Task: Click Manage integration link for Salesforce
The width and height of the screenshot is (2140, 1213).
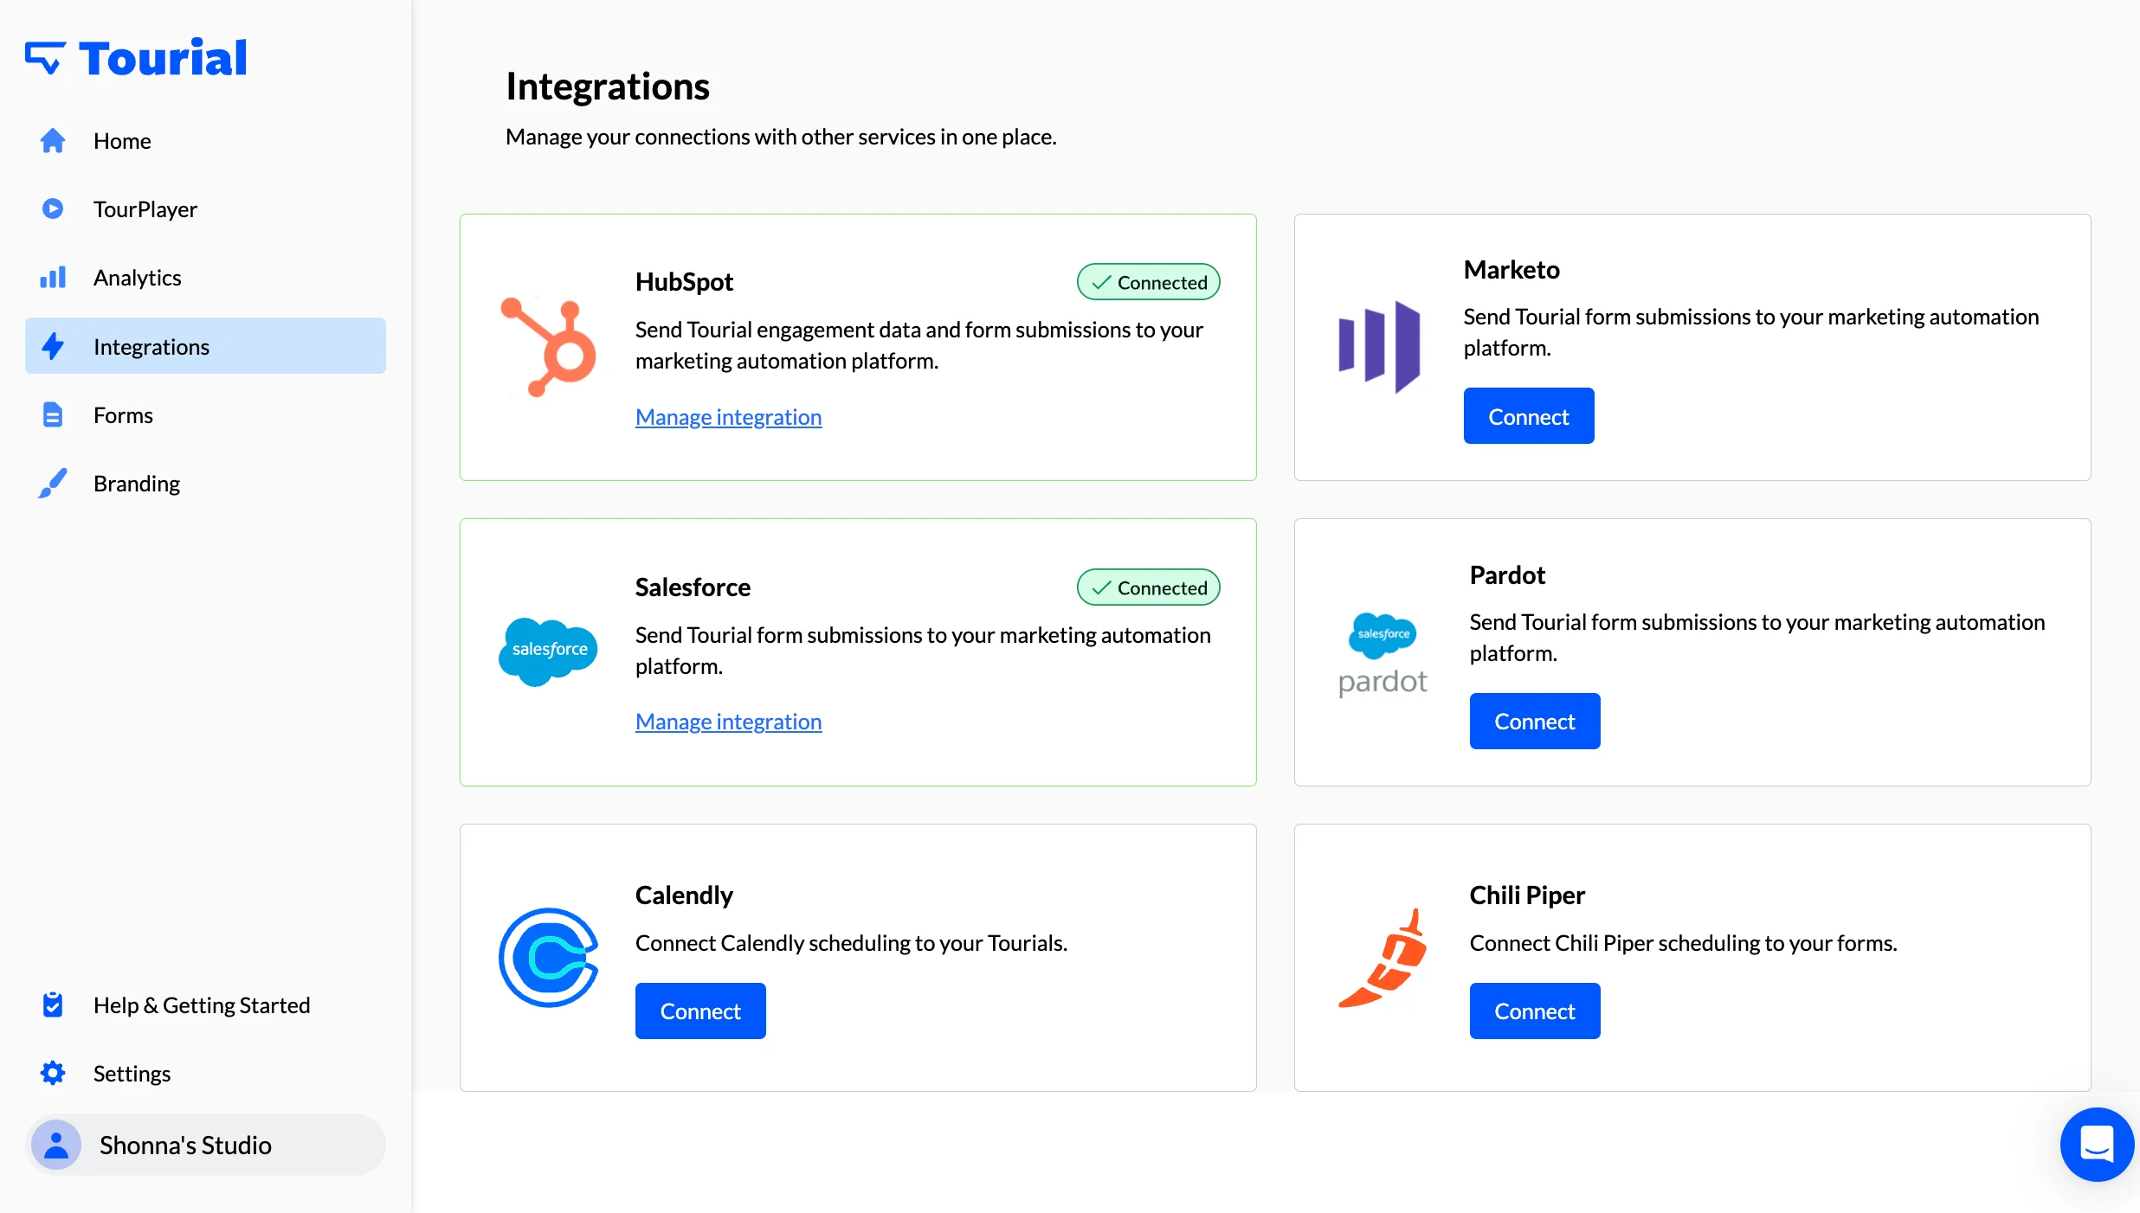Action: click(728, 722)
